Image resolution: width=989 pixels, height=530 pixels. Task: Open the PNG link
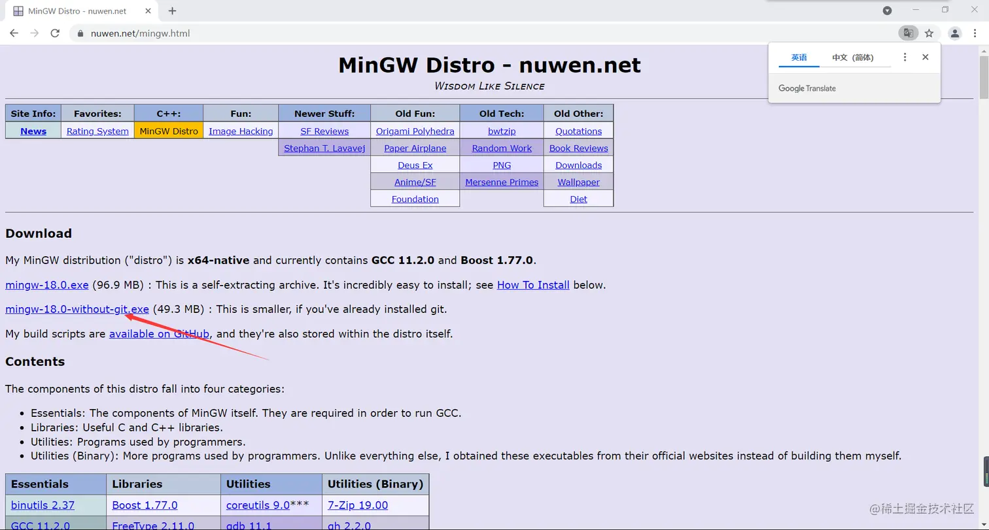tap(502, 165)
